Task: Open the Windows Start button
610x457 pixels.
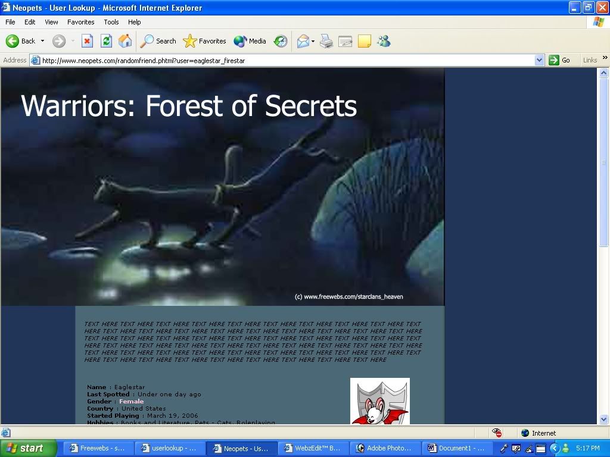Action: click(x=28, y=448)
